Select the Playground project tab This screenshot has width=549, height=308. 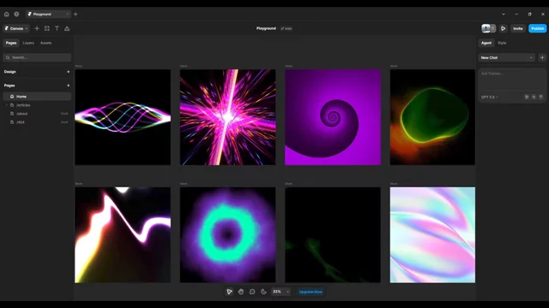(x=48, y=15)
